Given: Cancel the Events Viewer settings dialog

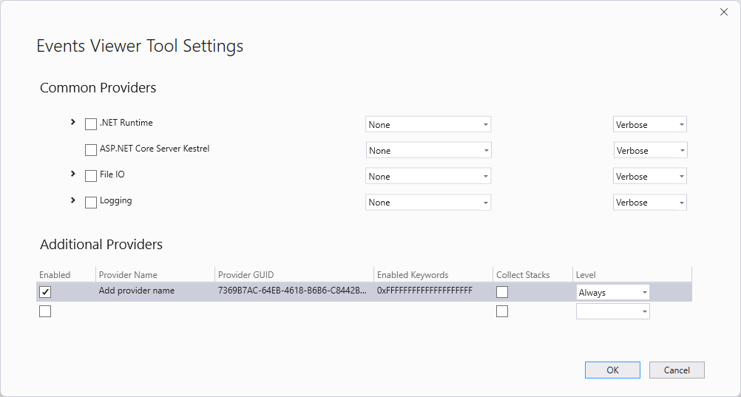Looking at the screenshot, I should (x=677, y=370).
